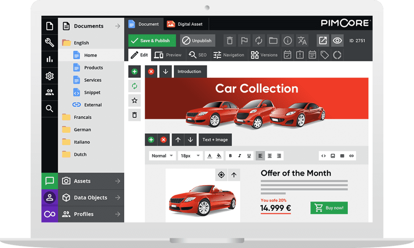Click the Buy now! button
This screenshot has height=248, width=414.
(329, 208)
